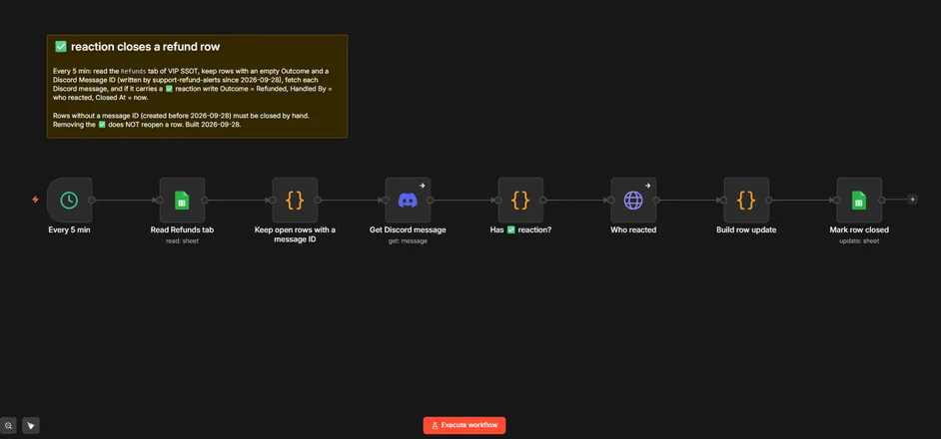941x439 pixels.
Task: Click input handle of Mark row closed node
Action: (x=836, y=201)
